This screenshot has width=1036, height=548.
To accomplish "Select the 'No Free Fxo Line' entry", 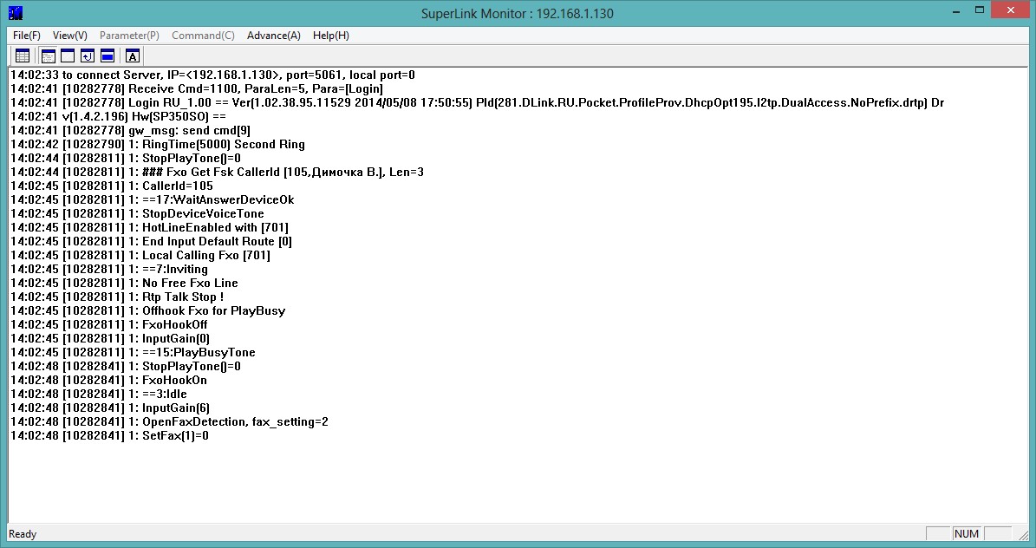I will pos(124,283).
